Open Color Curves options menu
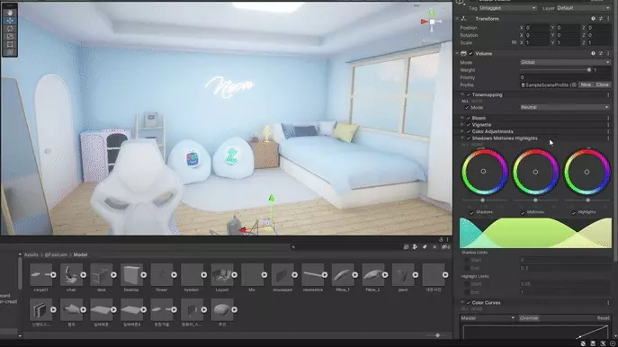618x347 pixels. point(608,302)
